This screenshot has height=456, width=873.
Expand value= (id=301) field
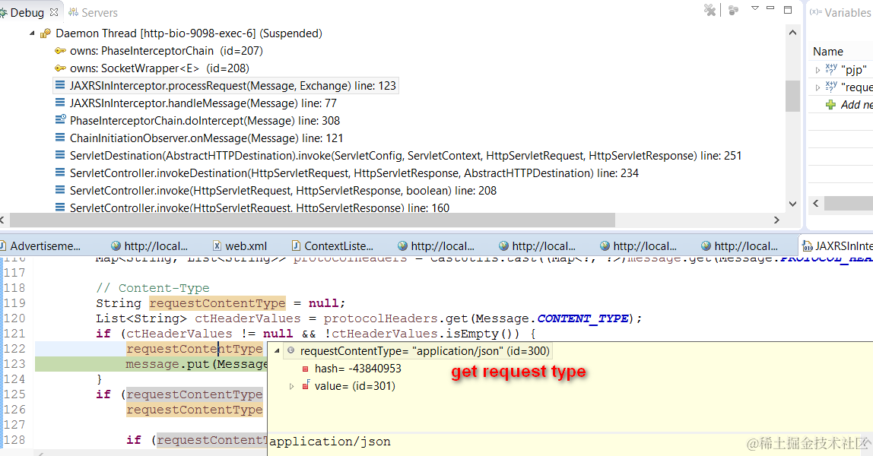(291, 386)
